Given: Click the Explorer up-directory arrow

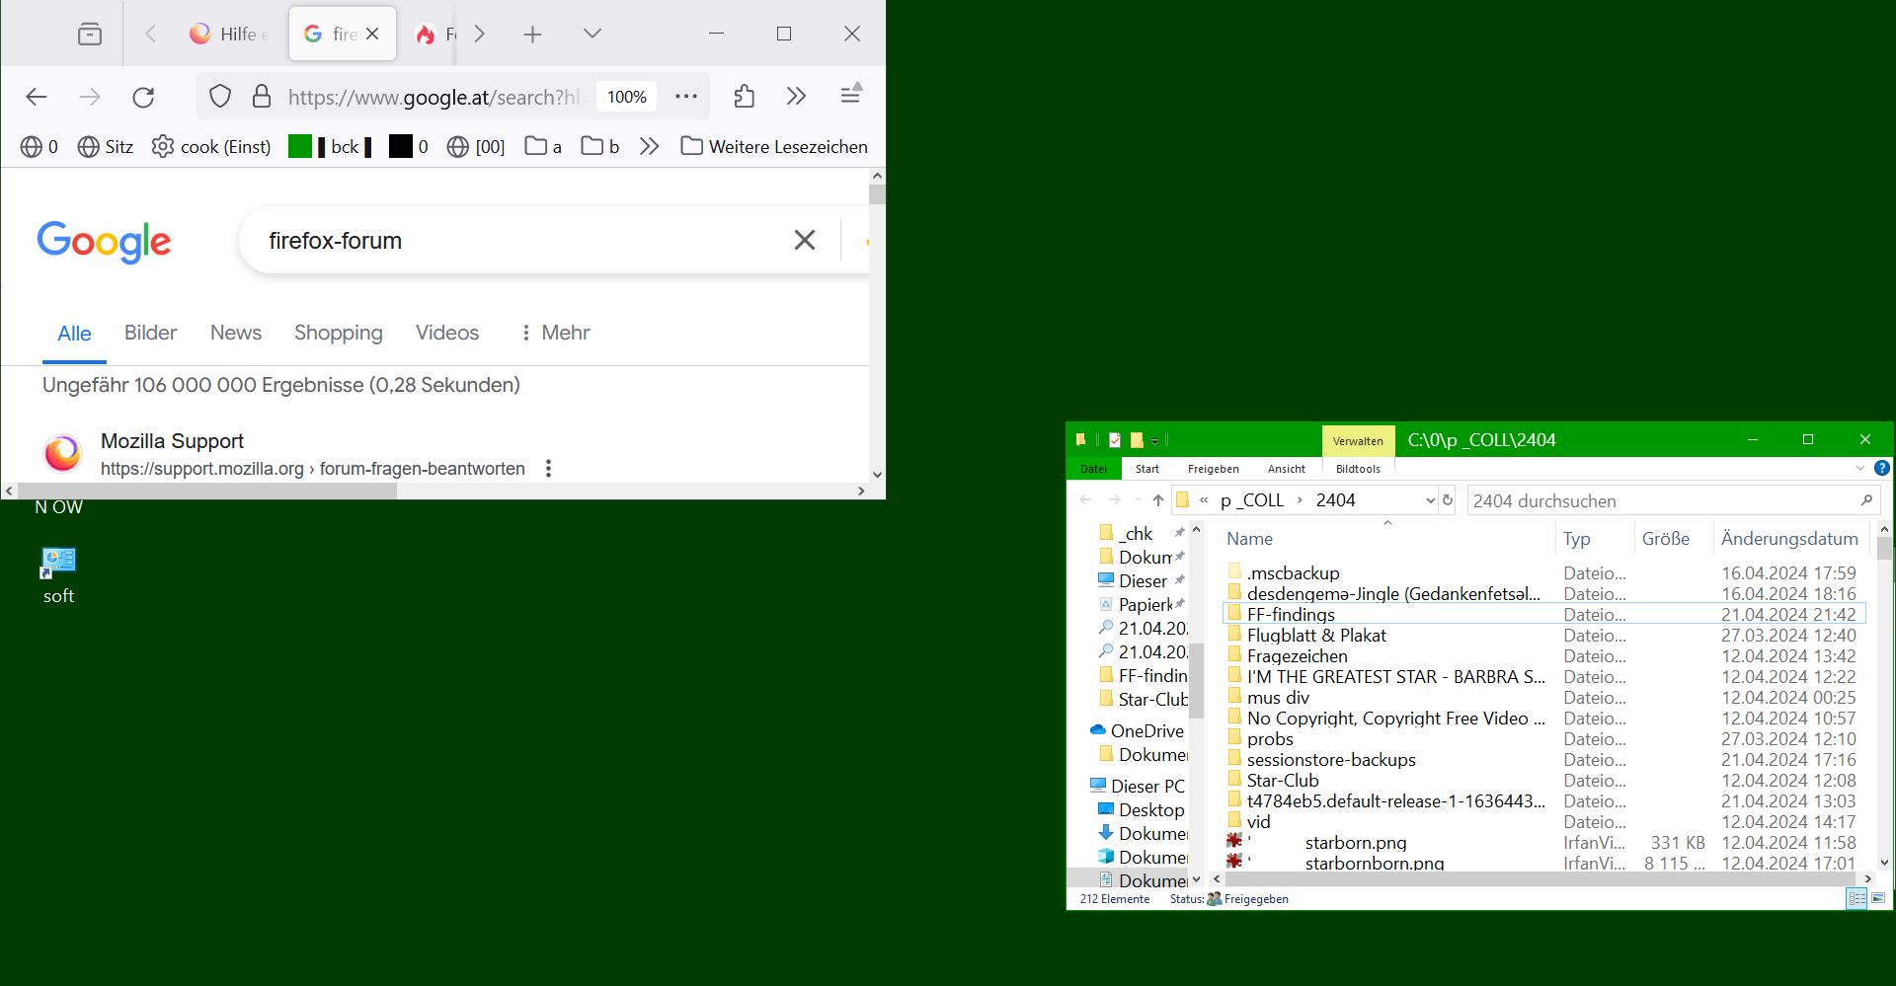Looking at the screenshot, I should pos(1158,500).
